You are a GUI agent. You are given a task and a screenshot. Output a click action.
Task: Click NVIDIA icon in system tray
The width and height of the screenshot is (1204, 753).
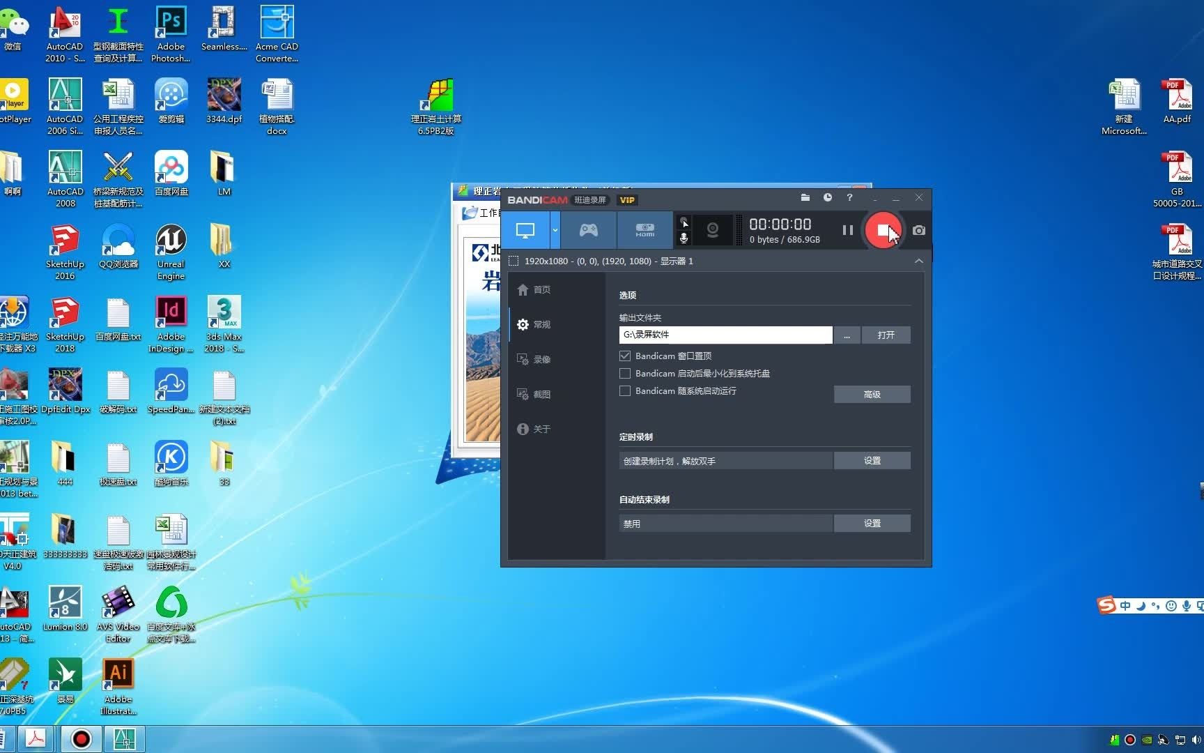click(1147, 740)
